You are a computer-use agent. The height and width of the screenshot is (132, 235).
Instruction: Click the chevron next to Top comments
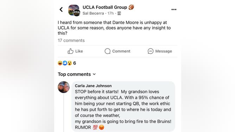pyautogui.click(x=94, y=74)
